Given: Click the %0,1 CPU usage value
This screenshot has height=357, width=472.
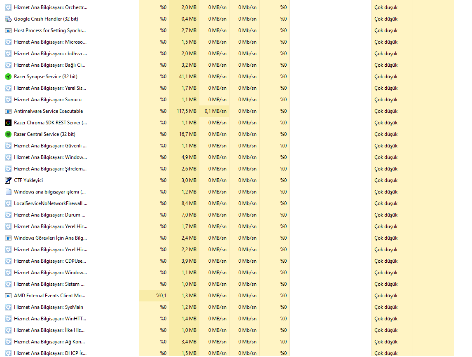Looking at the screenshot, I should (x=161, y=296).
